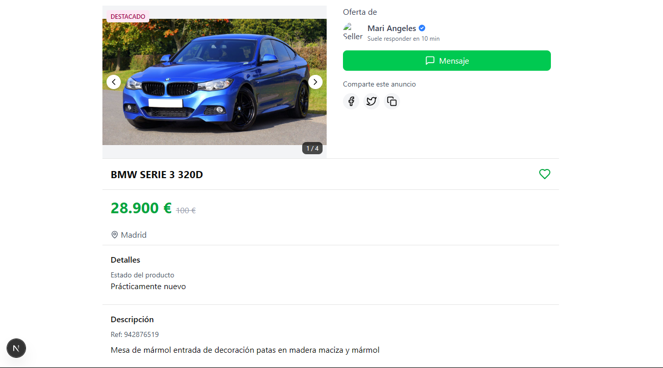
Task: Open Mari Angeles seller profile
Action: point(391,29)
